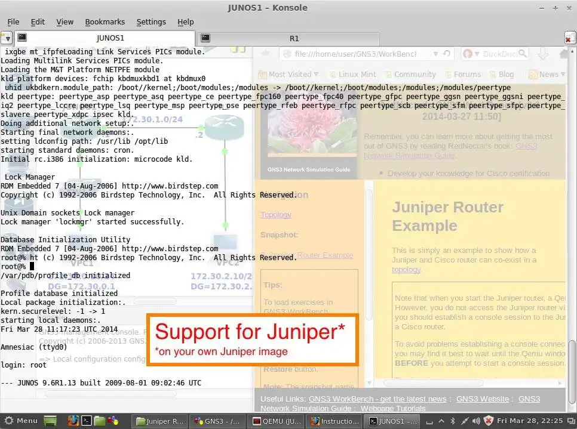Screen dimensions: 577x429
Task: Switch to the JUNOS1 terminal tab
Action: pos(105,38)
